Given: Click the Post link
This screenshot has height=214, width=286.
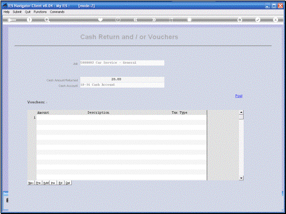Looking at the screenshot, I should [x=238, y=96].
